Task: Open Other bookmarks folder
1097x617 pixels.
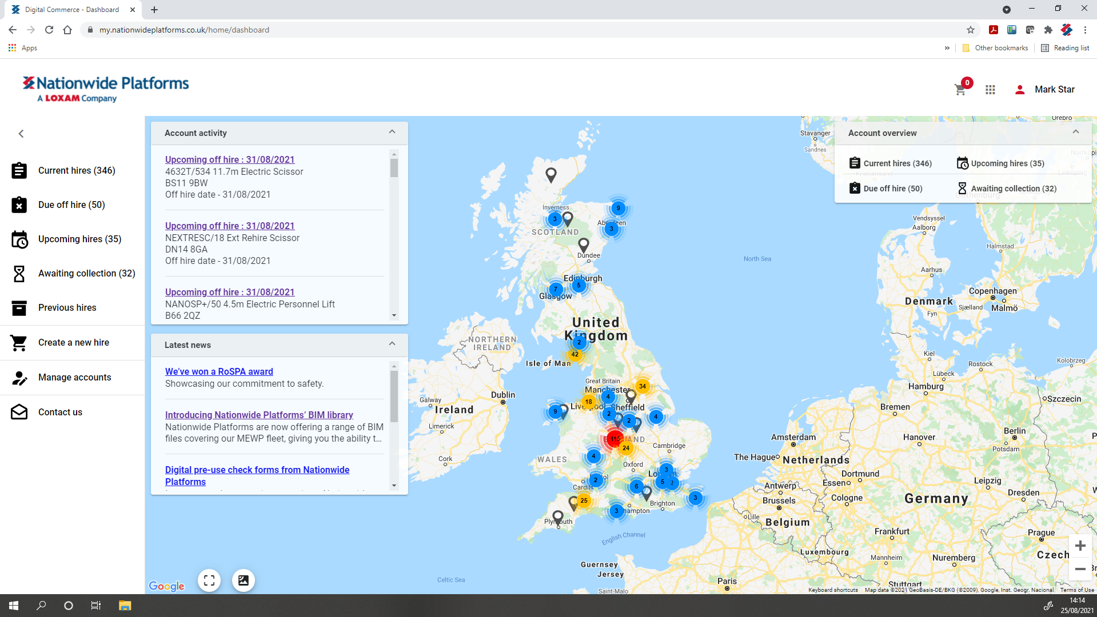Action: [995, 48]
